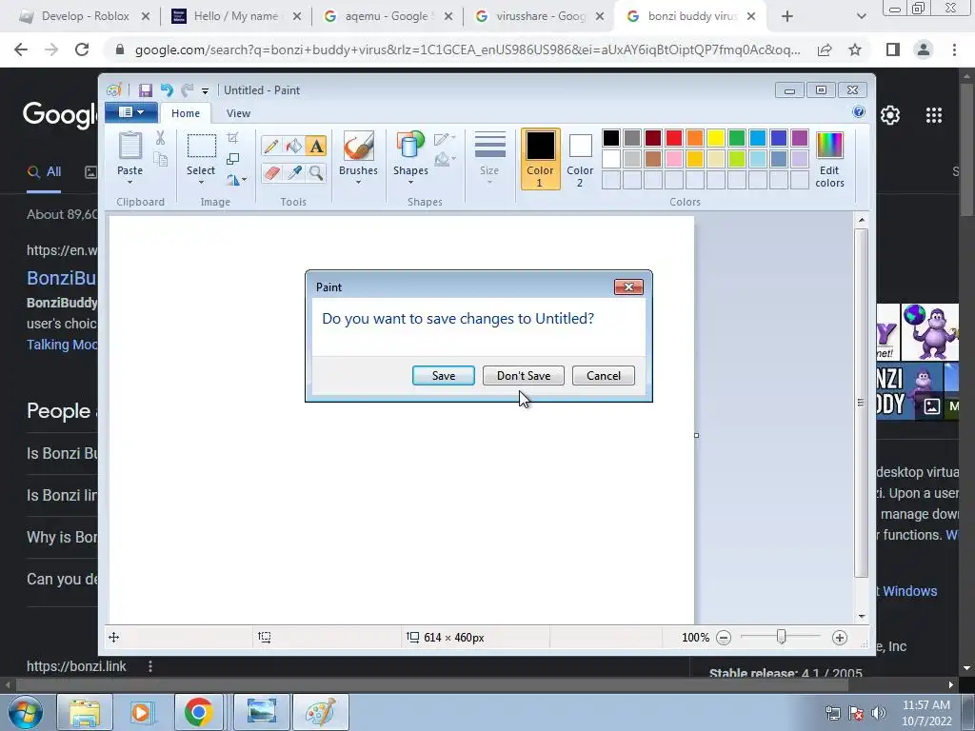The height and width of the screenshot is (731, 975).
Task: Click the Edit colors rainbow icon
Action: (829, 146)
